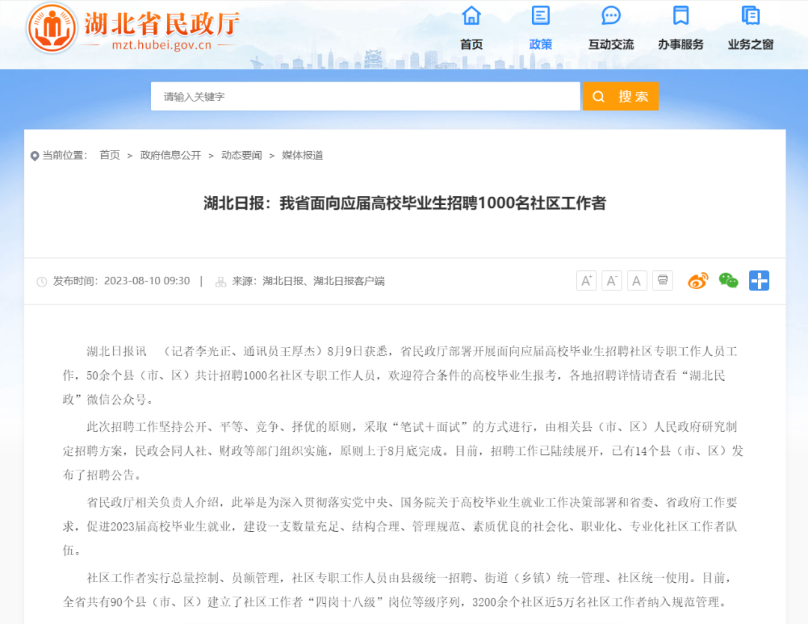Share the article via the WeChat icon

point(728,280)
